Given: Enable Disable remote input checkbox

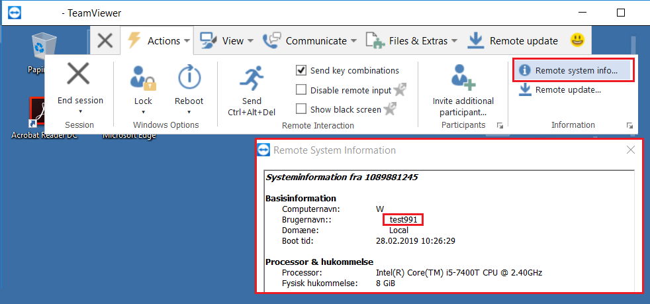Looking at the screenshot, I should pos(301,90).
